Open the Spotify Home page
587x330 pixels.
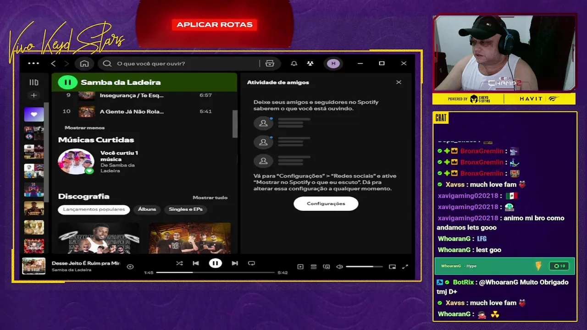[84, 63]
